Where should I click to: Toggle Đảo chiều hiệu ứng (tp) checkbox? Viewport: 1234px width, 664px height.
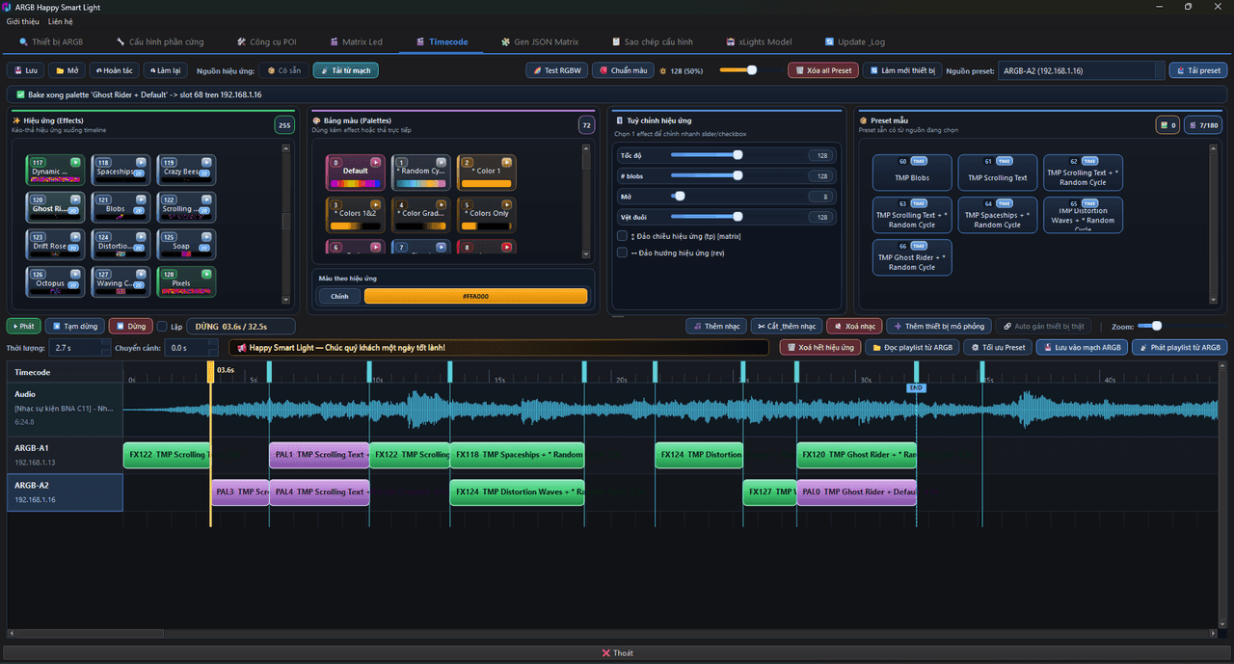click(622, 235)
